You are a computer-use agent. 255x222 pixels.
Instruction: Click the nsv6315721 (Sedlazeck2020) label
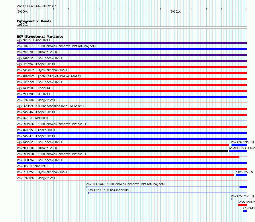pos(40,82)
